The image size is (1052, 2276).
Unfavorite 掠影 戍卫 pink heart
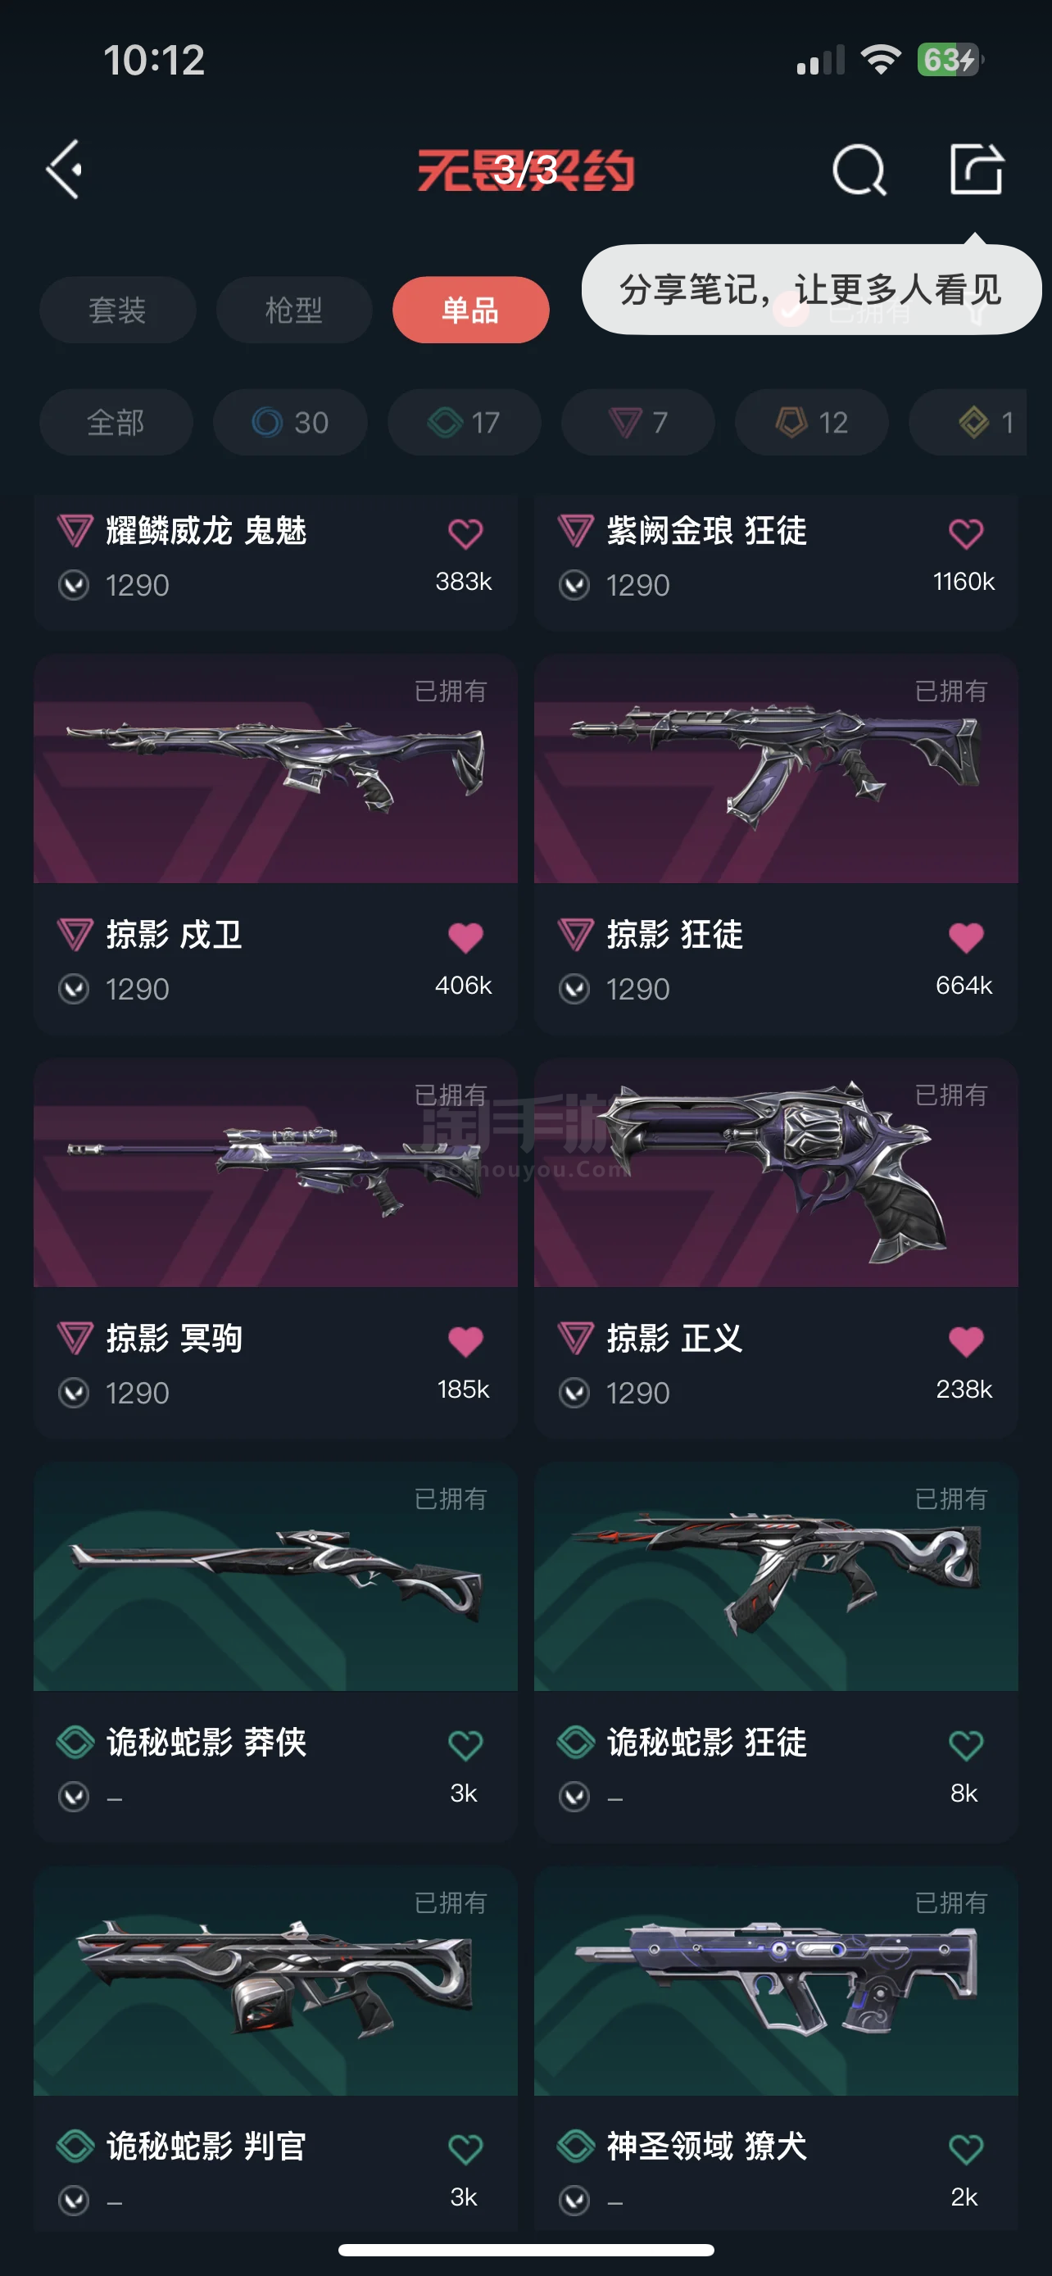point(465,936)
